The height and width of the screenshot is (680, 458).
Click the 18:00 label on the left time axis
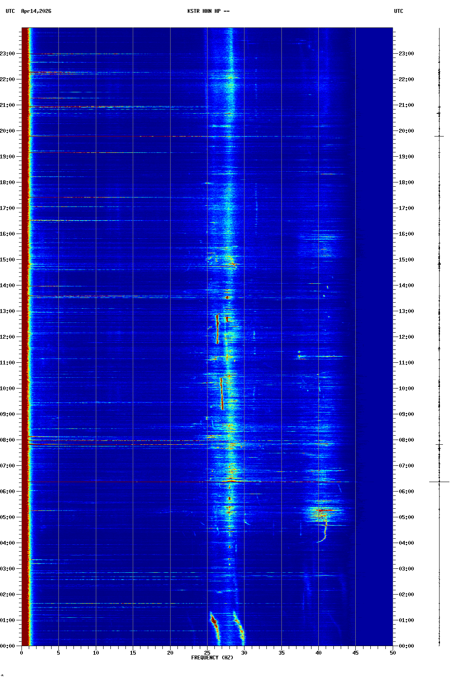pos(8,182)
